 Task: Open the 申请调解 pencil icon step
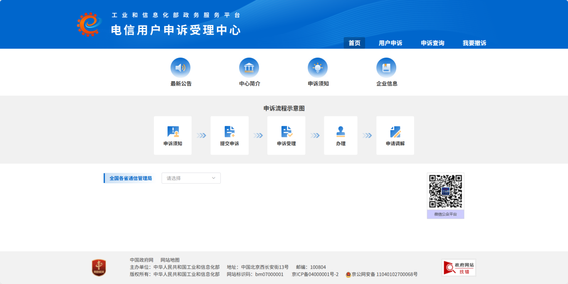pos(395,132)
